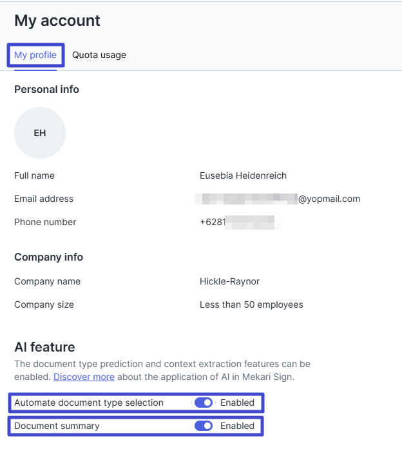Disable the Automate document type selection toggle
This screenshot has height=458, width=402.
(x=204, y=403)
